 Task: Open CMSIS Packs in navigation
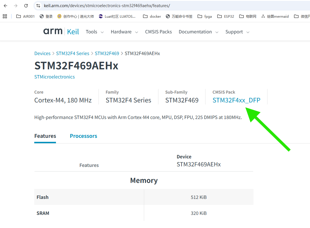[158, 32]
